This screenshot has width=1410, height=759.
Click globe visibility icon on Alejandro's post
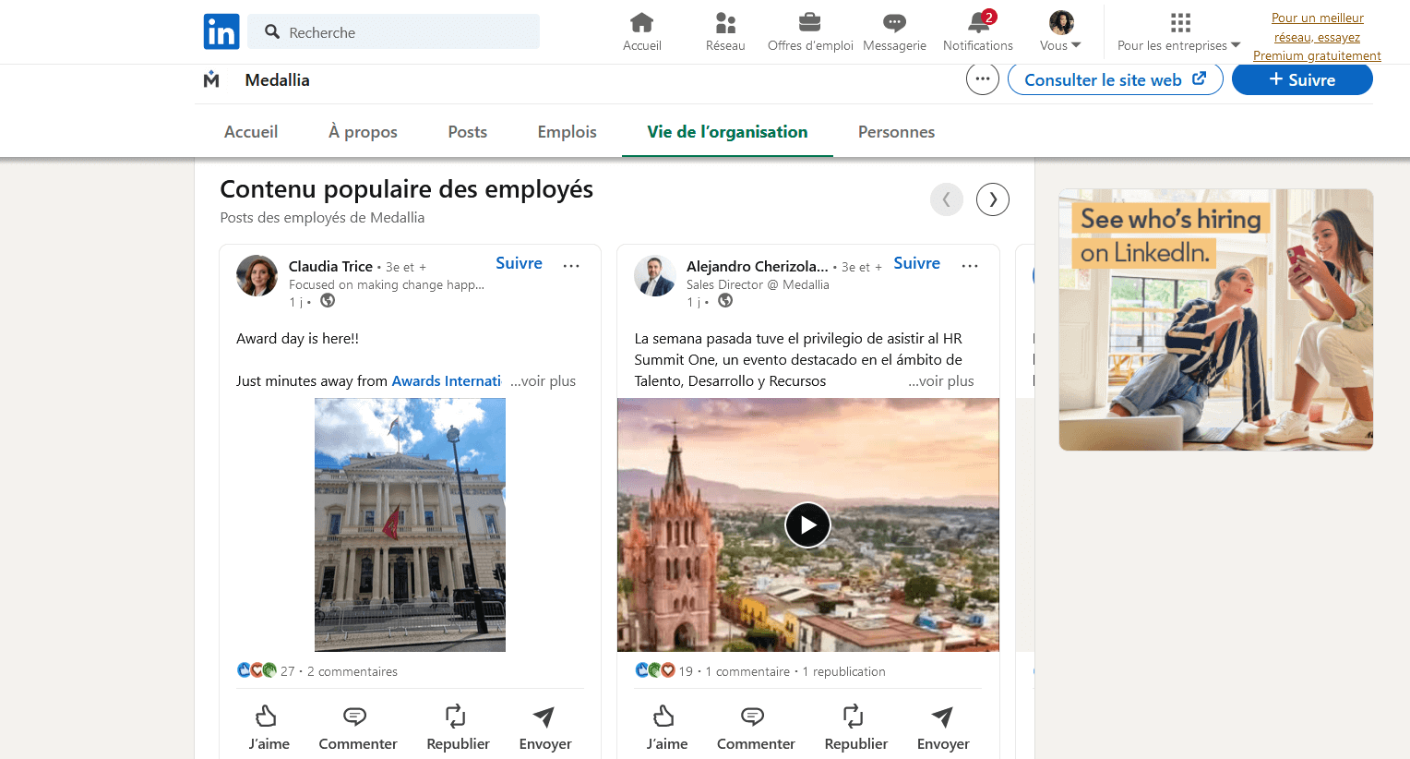(x=725, y=301)
